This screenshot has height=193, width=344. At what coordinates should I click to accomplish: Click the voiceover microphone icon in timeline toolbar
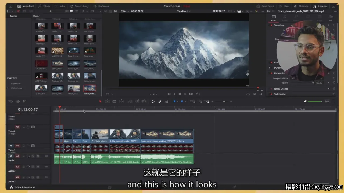(24, 101)
